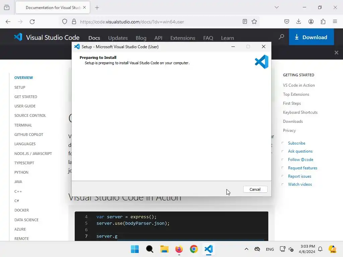The image size is (343, 257).
Task: Open Firefox View icon beside the tab
Action: pos(7,7)
